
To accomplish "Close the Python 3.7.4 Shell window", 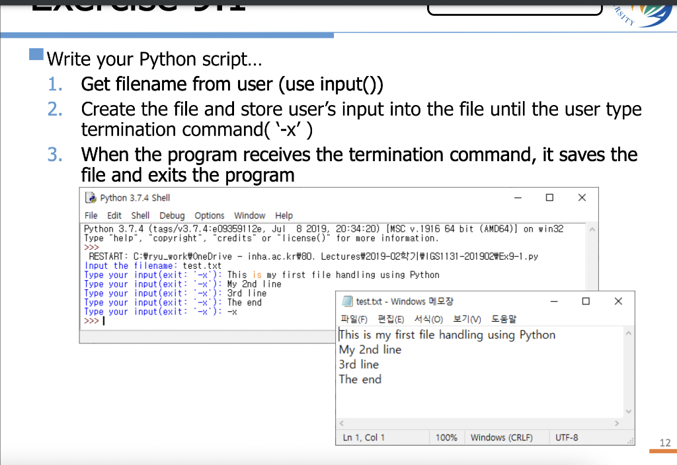I will (582, 197).
